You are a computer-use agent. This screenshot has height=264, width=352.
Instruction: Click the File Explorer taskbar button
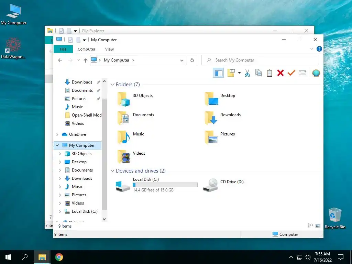[42, 257]
